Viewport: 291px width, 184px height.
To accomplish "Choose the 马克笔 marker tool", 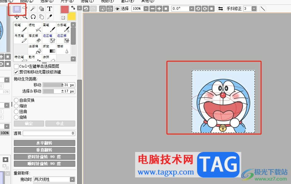I will click(20, 38).
